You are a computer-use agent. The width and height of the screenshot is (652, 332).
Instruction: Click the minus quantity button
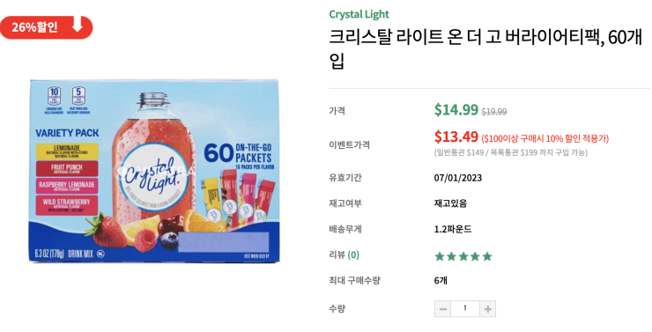[x=442, y=309]
